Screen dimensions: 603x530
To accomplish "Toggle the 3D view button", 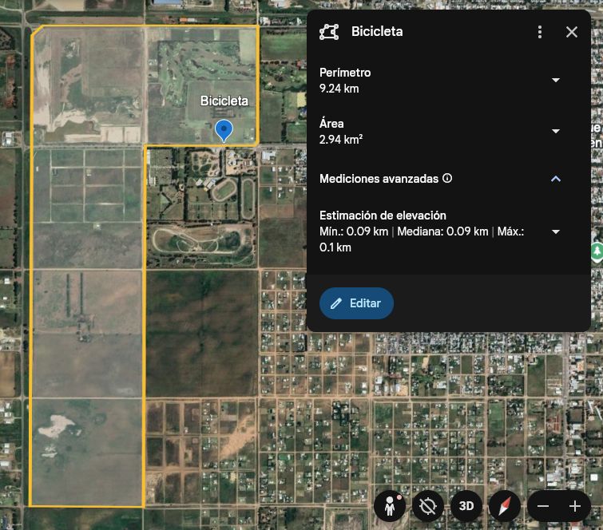I will (x=466, y=506).
